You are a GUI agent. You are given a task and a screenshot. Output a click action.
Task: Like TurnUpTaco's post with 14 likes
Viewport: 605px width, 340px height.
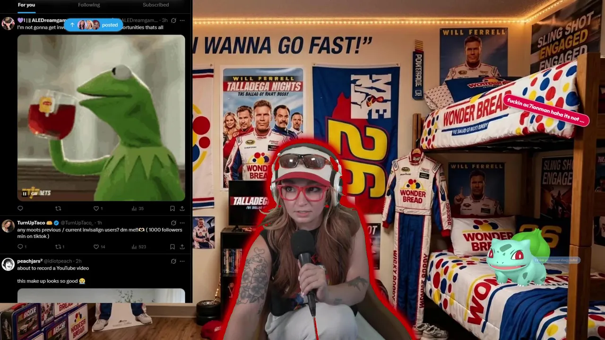tap(99, 246)
